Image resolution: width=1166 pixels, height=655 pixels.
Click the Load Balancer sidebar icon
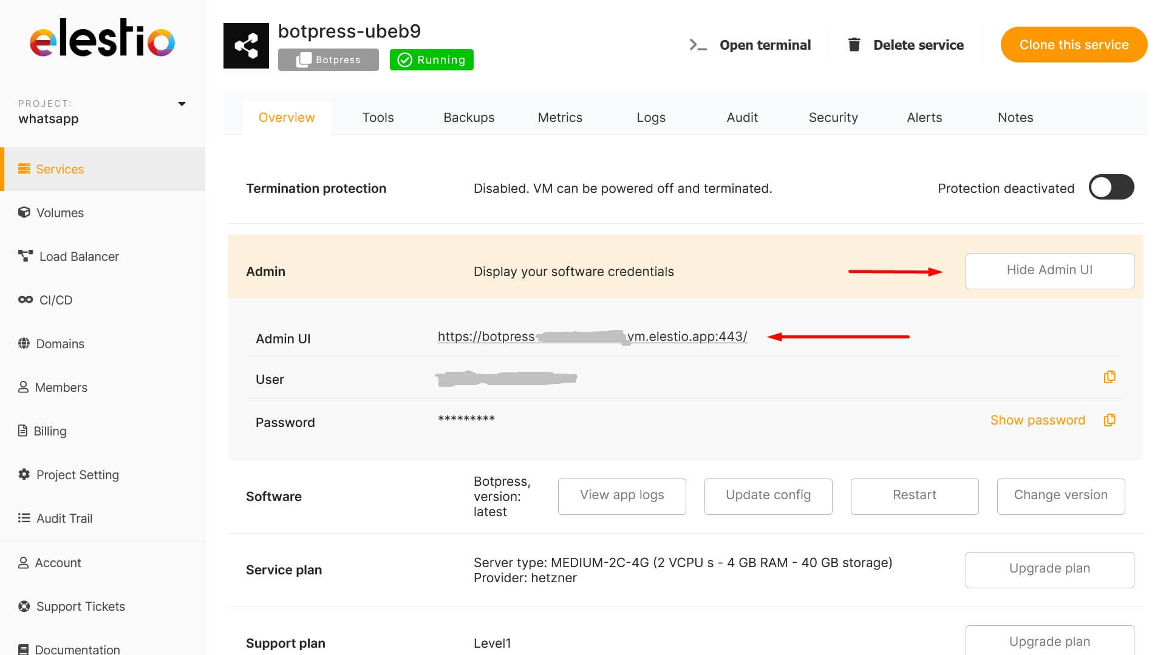coord(25,256)
